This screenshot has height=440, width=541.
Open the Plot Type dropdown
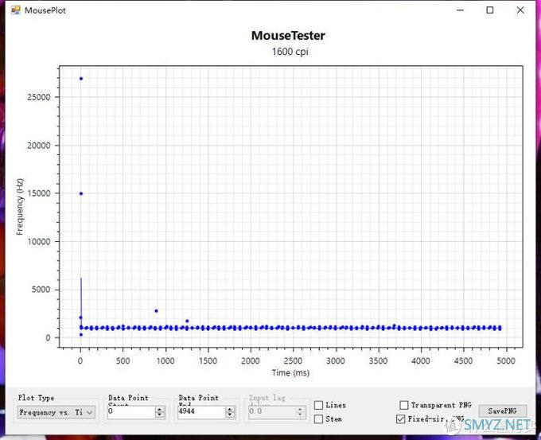pyautogui.click(x=56, y=412)
